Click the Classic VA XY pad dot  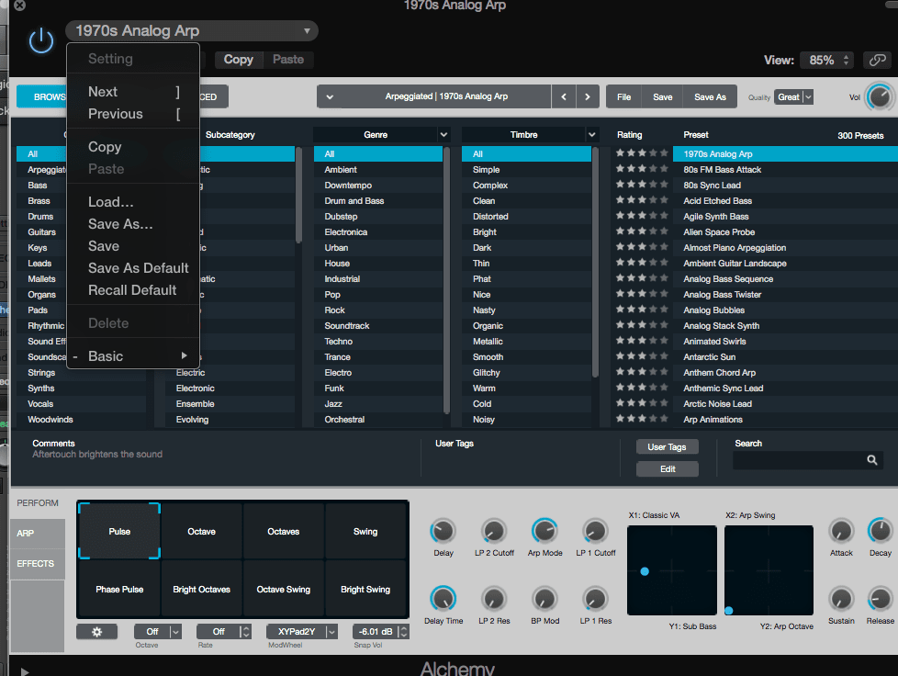coord(645,571)
